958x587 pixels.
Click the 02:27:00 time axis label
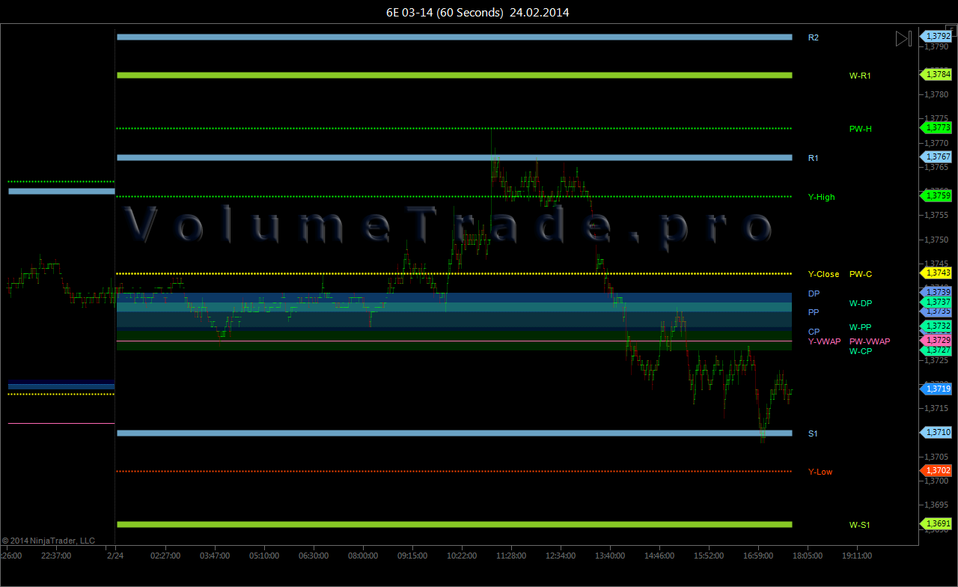pyautogui.click(x=165, y=556)
